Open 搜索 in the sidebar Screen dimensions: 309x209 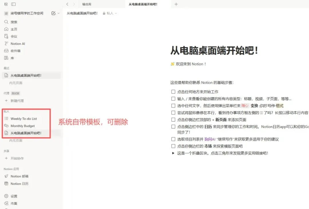click(31, 22)
